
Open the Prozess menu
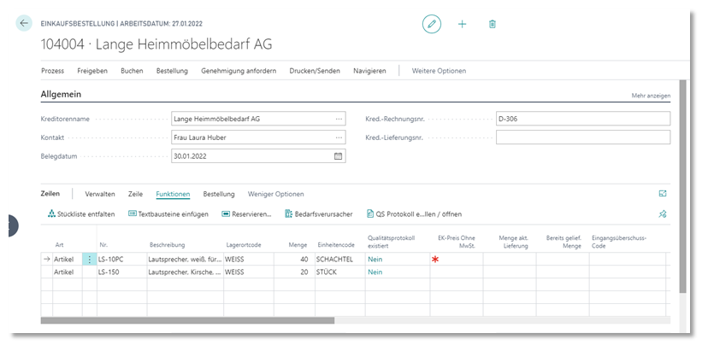[53, 71]
